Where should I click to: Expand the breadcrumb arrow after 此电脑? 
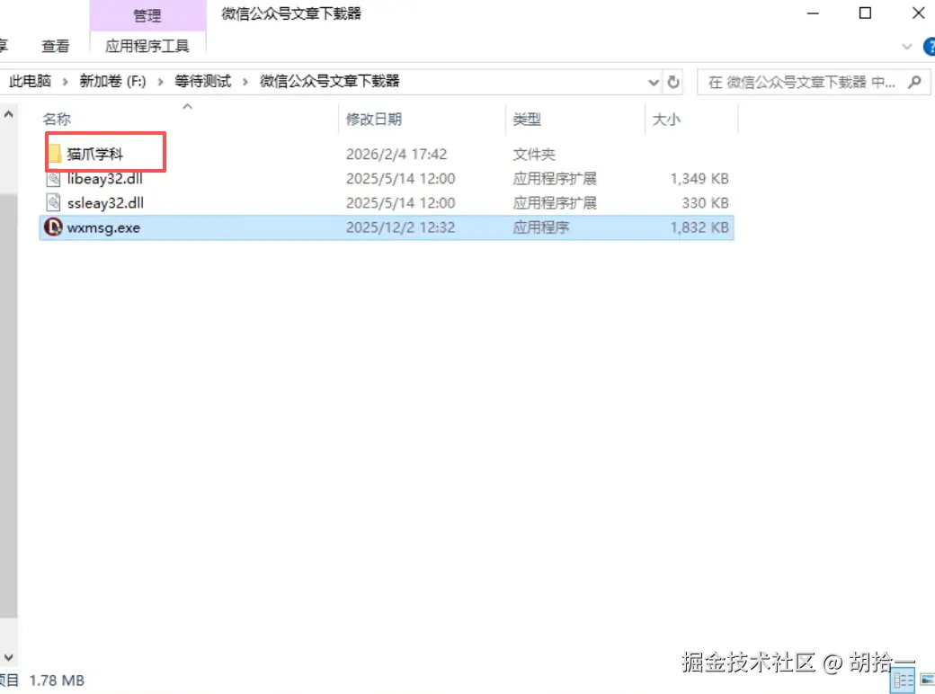pos(65,82)
